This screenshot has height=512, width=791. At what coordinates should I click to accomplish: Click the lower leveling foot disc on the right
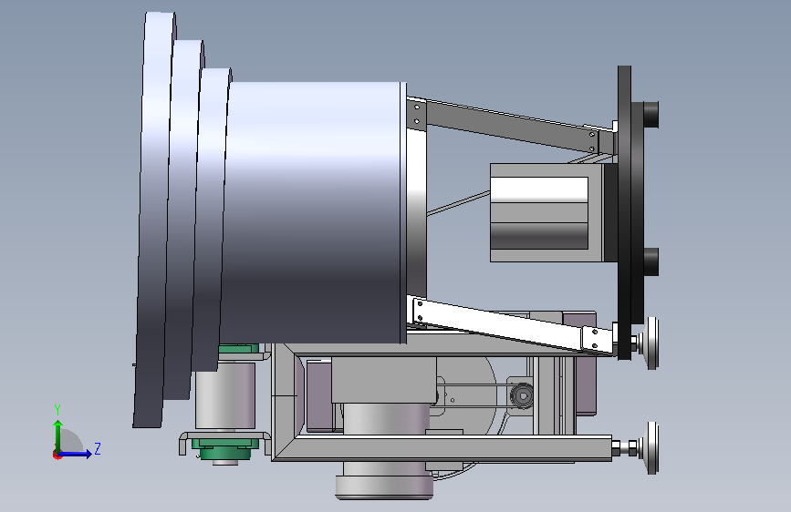[x=652, y=448]
